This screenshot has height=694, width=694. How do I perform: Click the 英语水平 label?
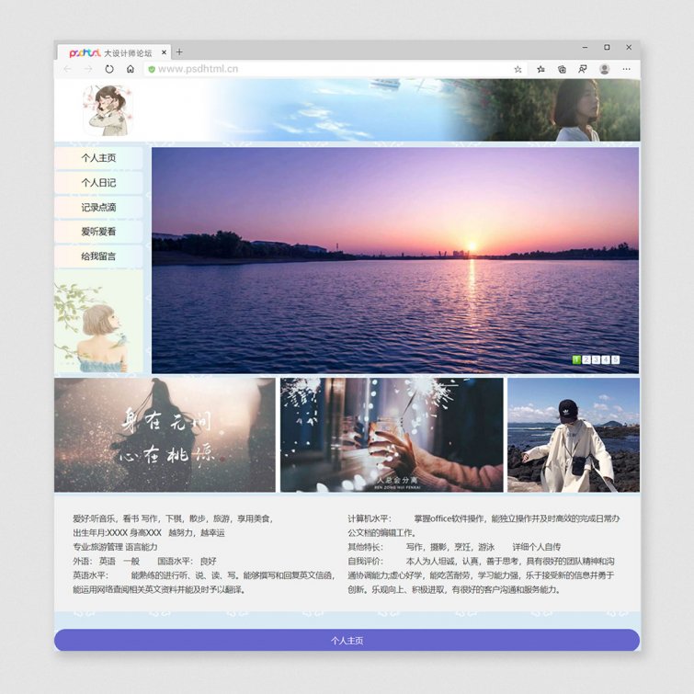tap(91, 575)
